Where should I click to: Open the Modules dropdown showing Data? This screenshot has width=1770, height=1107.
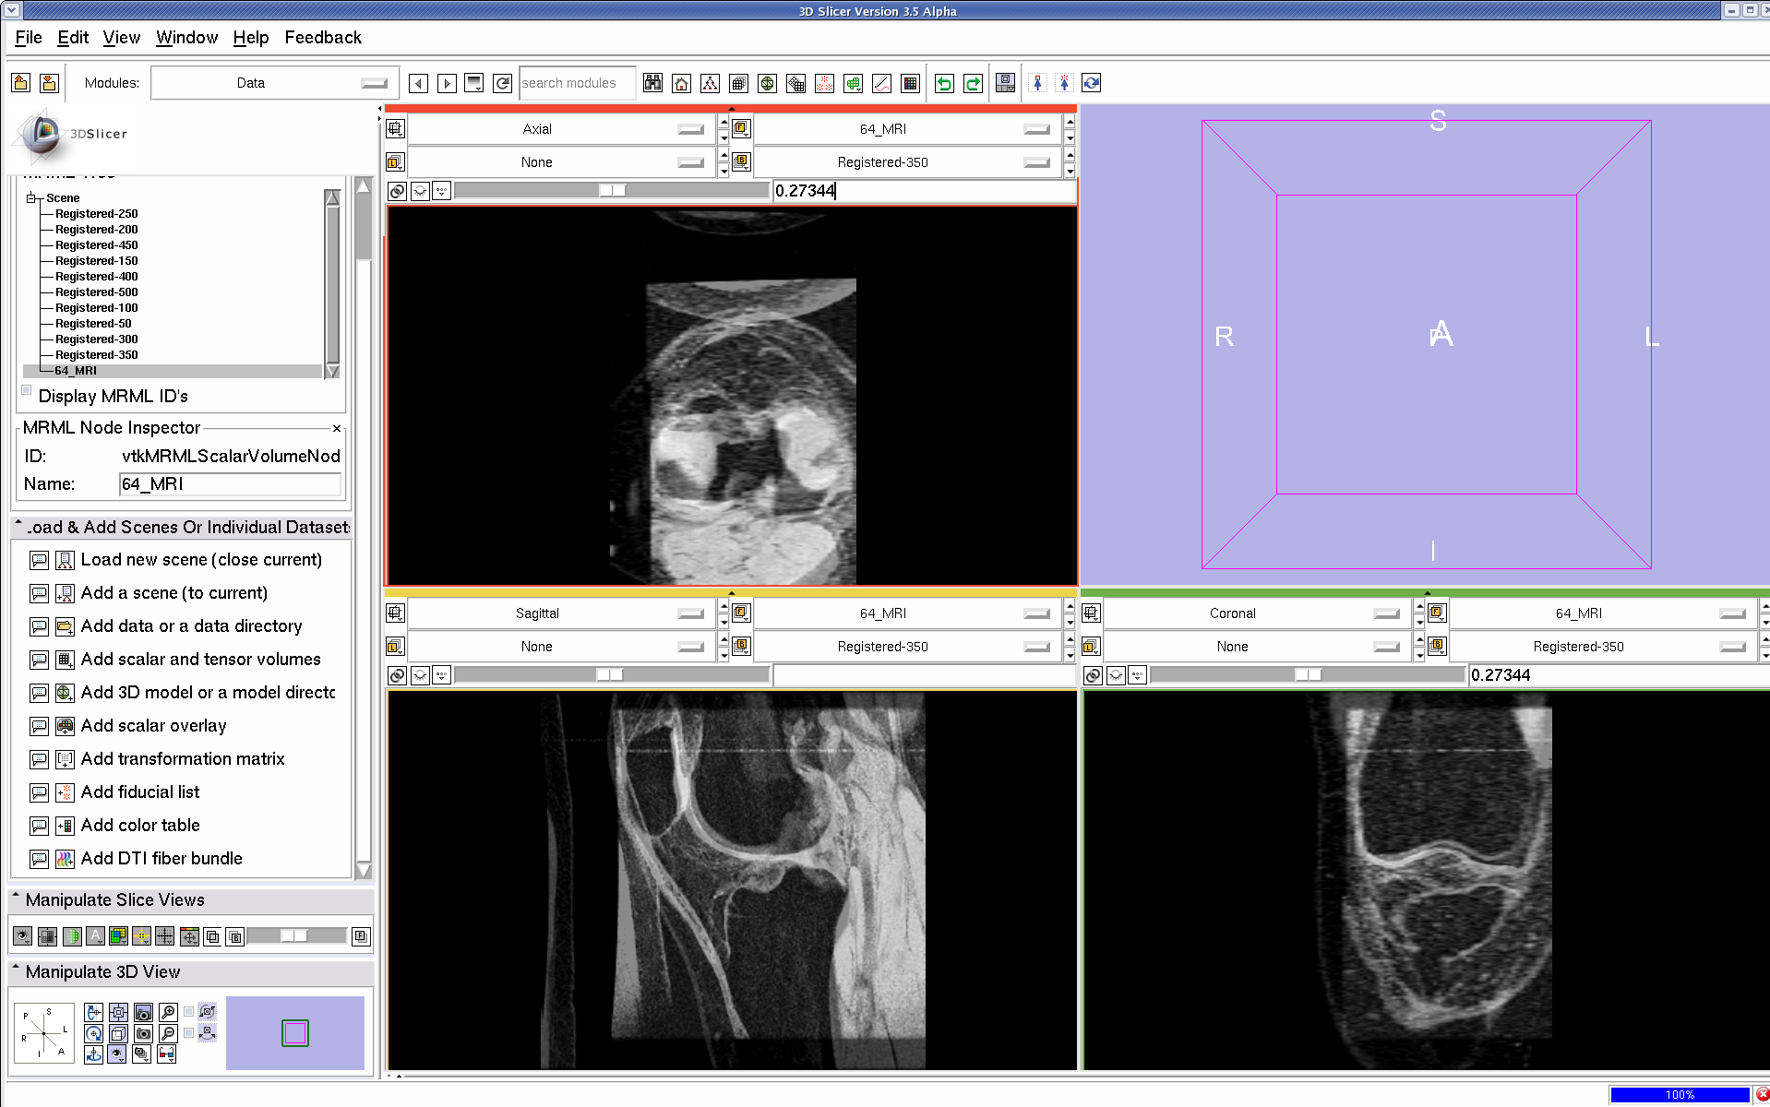(274, 83)
